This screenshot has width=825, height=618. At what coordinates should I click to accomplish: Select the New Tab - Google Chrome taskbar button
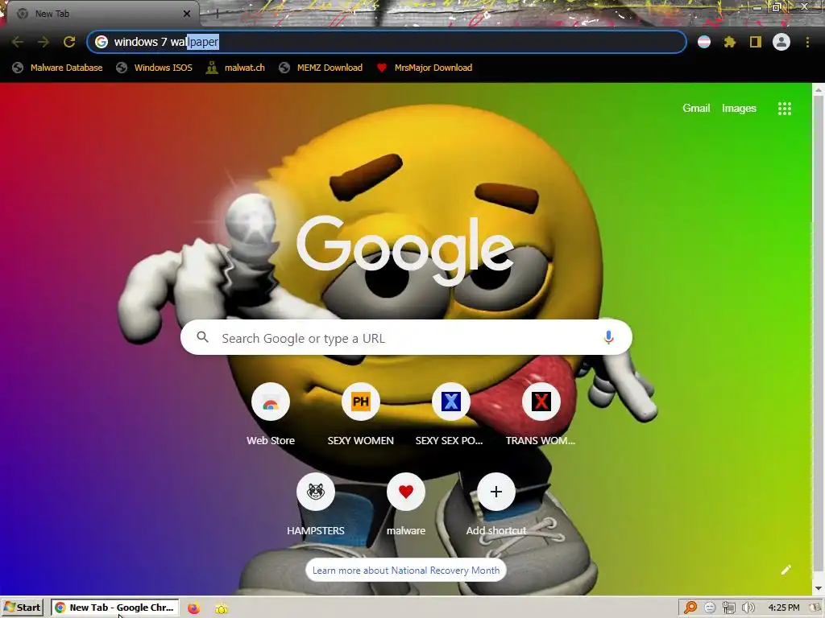click(114, 608)
